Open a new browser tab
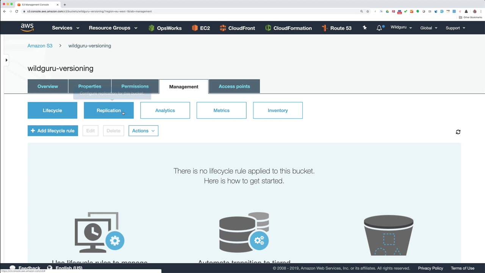 65,5
